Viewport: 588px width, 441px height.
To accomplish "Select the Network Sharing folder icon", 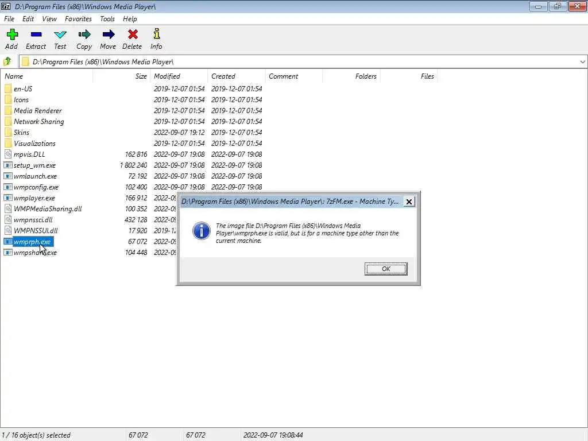I will point(8,122).
